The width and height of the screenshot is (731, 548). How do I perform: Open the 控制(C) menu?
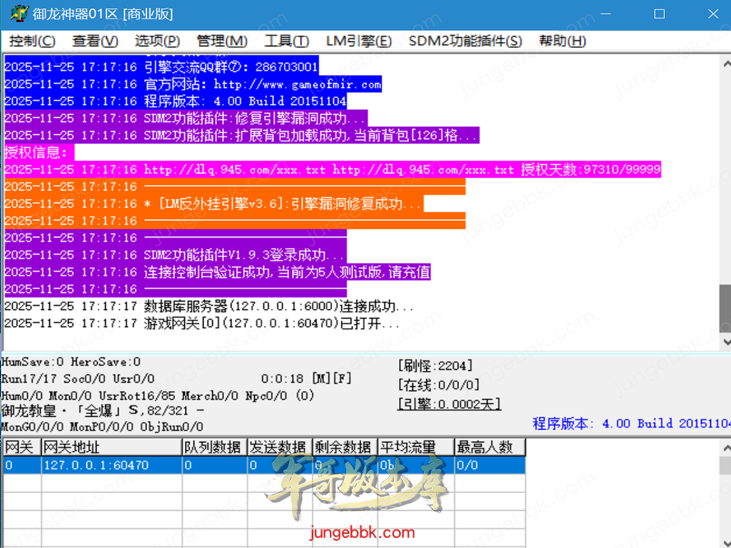(x=32, y=41)
